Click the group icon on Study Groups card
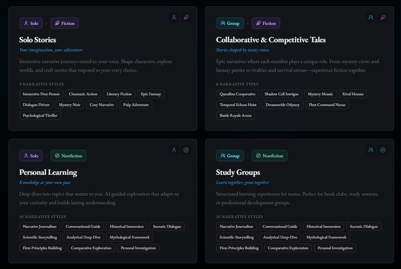Image resolution: width=401 pixels, height=269 pixels. click(x=371, y=150)
